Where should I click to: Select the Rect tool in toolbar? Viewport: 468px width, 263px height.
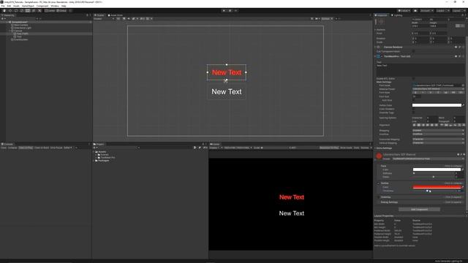coord(28,11)
